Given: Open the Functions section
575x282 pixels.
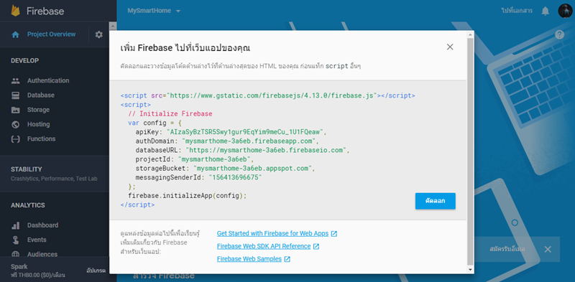Looking at the screenshot, I should [x=42, y=139].
